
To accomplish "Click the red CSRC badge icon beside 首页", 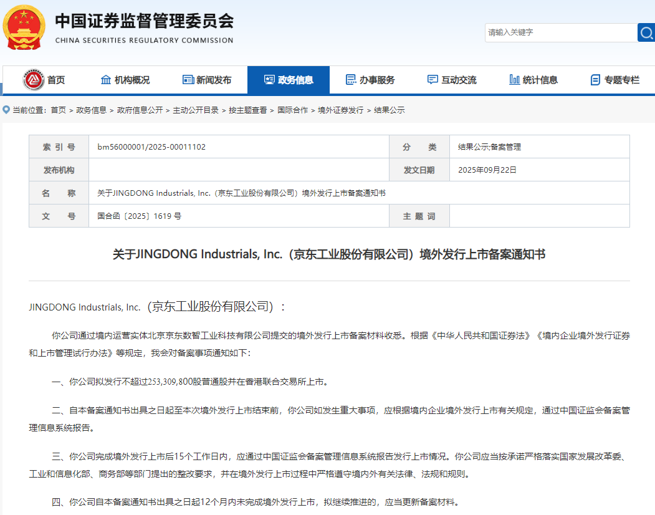I will point(34,79).
